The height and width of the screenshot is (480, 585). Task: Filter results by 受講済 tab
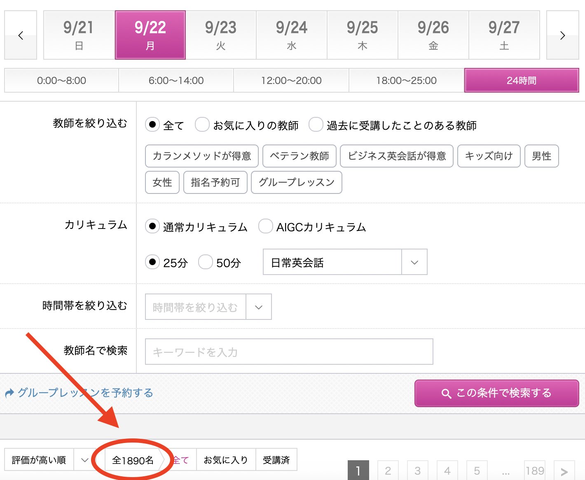(x=276, y=460)
